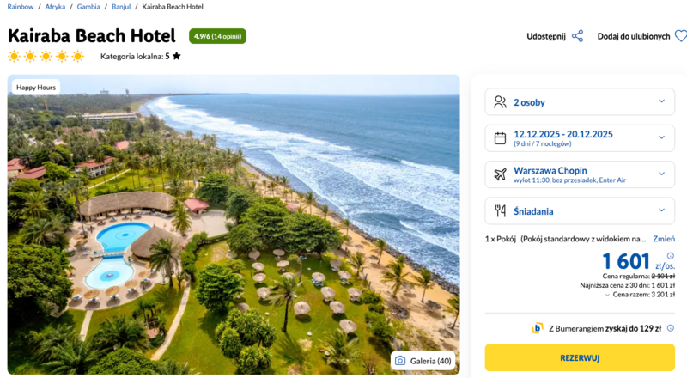Click the black star local category icon
The height and width of the screenshot is (378, 687).
coord(176,57)
